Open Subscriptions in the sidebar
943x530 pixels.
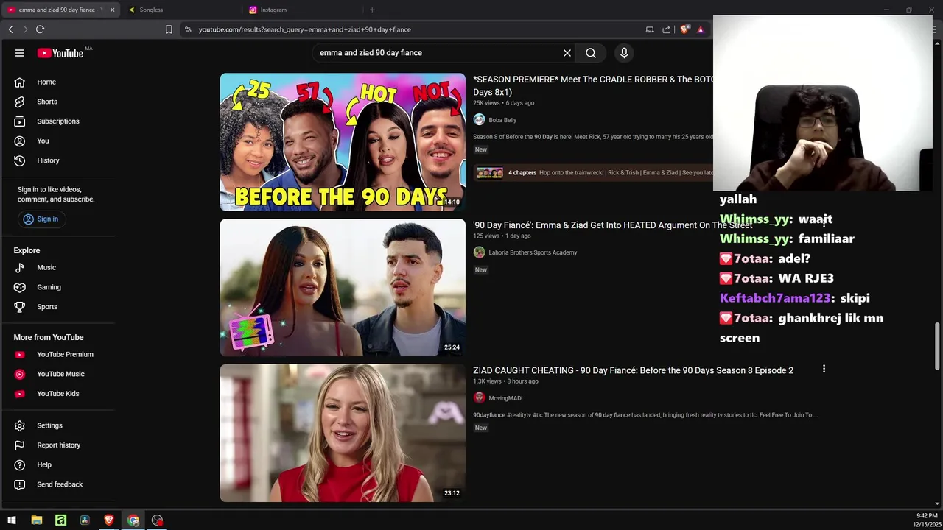click(58, 121)
